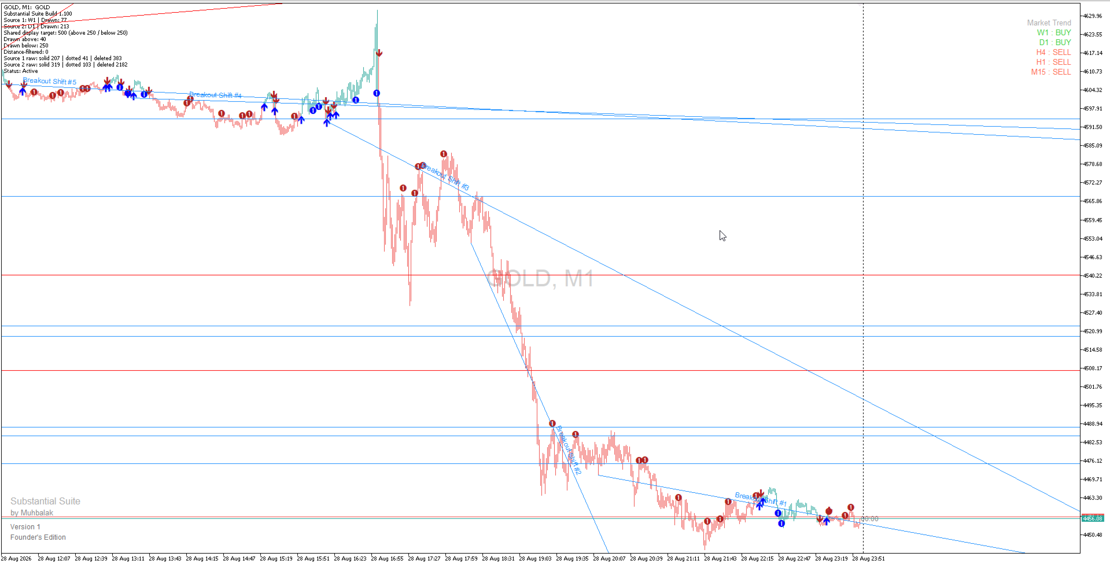
Task: Select the M15 : SELL trend entry
Action: pyautogui.click(x=1051, y=72)
